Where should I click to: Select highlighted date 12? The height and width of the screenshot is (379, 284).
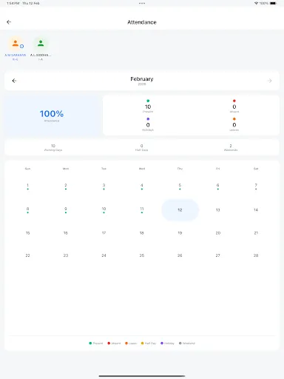[180, 210]
